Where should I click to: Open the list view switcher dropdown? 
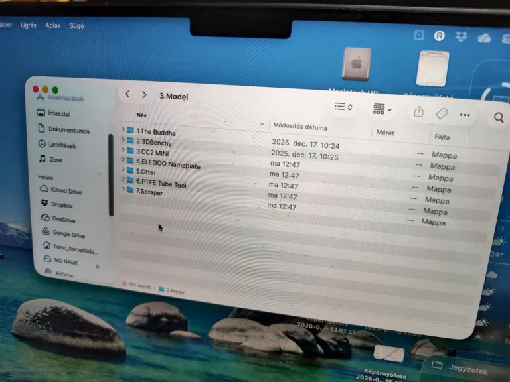click(343, 107)
